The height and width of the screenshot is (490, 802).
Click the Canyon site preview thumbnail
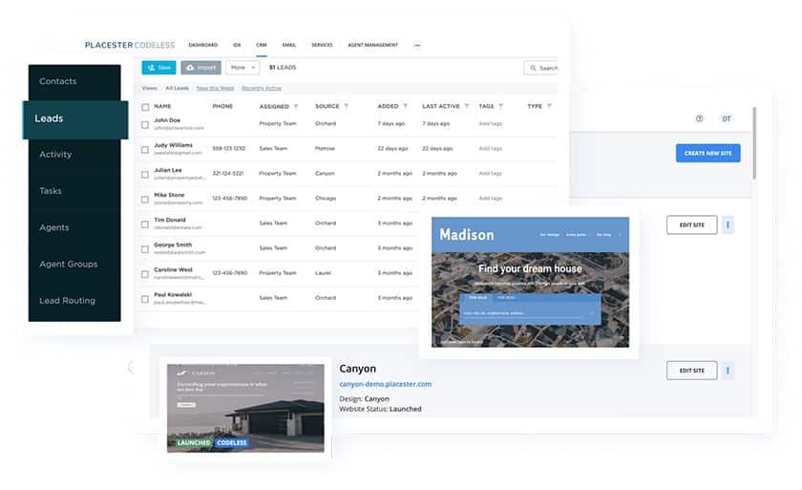245,408
